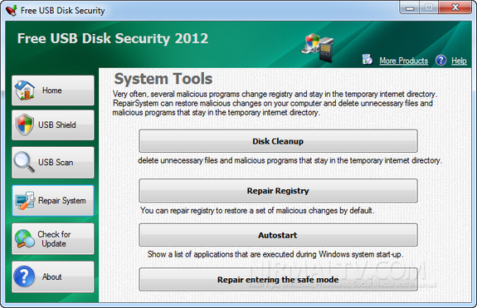Click the Free USB Disk Security 2012 title
Viewport: 477px width, 308px height.
[x=113, y=39]
